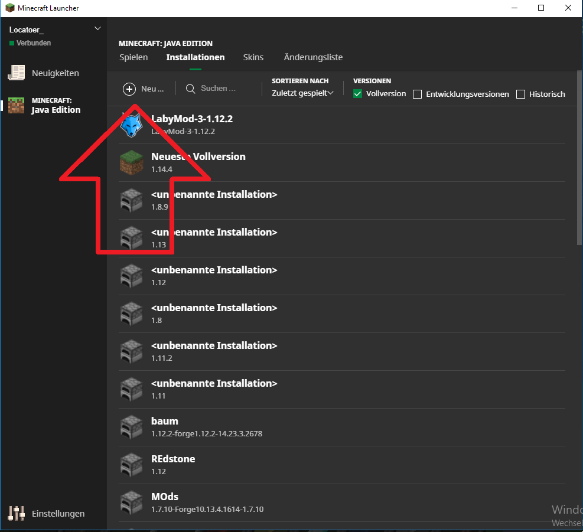The width and height of the screenshot is (583, 532).
Task: Click the Suchen ... search field
Action: coord(218,89)
